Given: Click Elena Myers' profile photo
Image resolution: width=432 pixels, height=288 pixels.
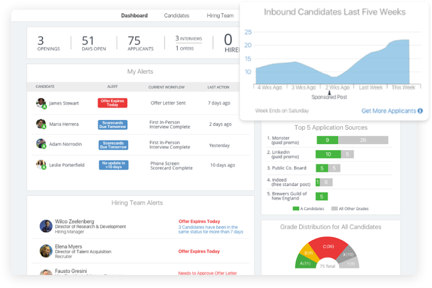Looking at the screenshot, I should pos(46,251).
